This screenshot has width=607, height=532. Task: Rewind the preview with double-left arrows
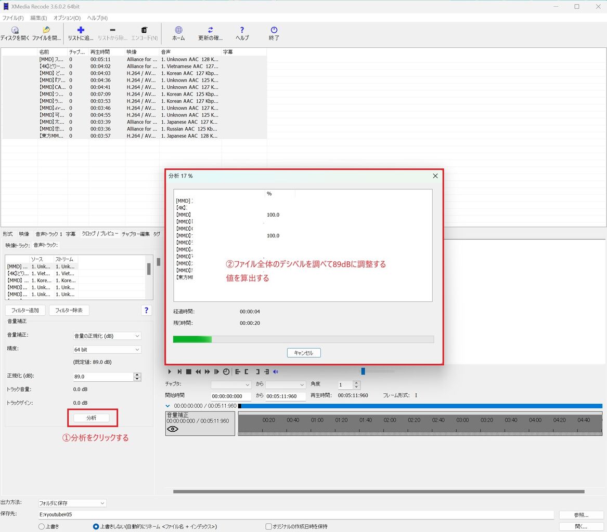[x=198, y=371]
